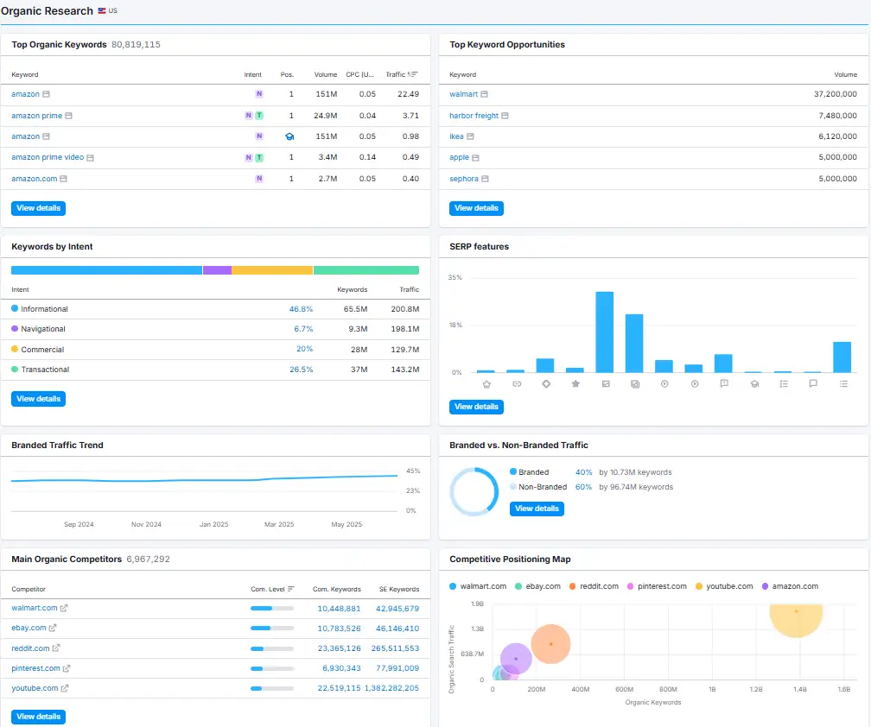The width and height of the screenshot is (871, 727).
Task: Click purple Navigational segment of intent bar
Action: tap(217, 270)
